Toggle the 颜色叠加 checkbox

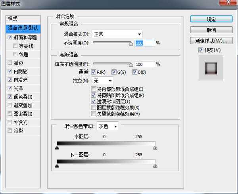pyautogui.click(x=10, y=97)
